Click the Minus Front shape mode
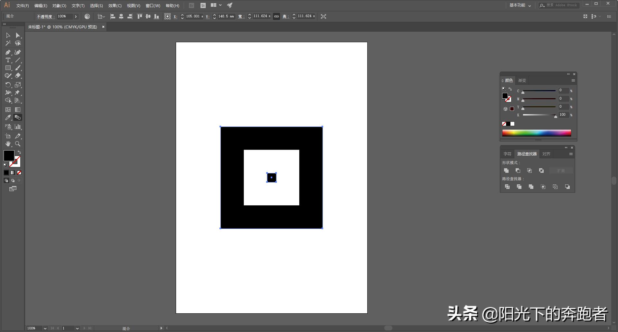 [518, 171]
